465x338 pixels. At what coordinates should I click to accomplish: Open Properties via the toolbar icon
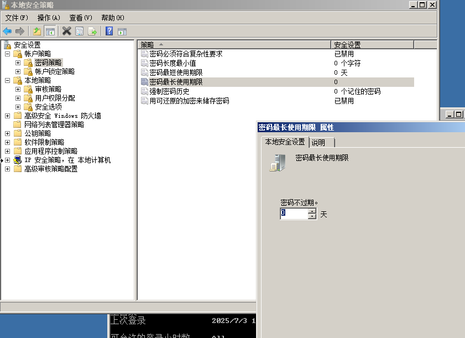[80, 31]
